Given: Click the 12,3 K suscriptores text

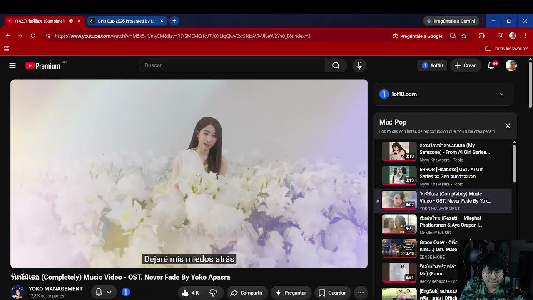Looking at the screenshot, I should point(47,296).
